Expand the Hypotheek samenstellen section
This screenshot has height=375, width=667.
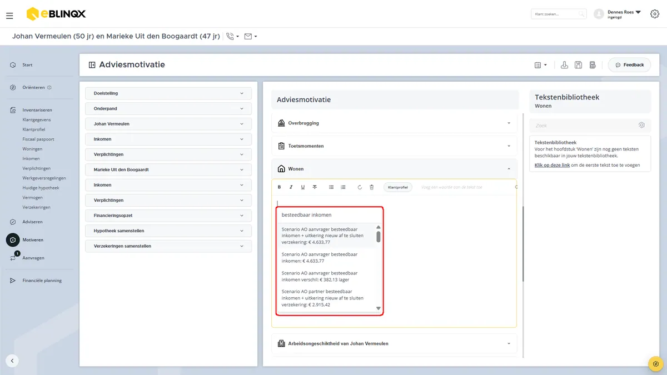coord(168,231)
